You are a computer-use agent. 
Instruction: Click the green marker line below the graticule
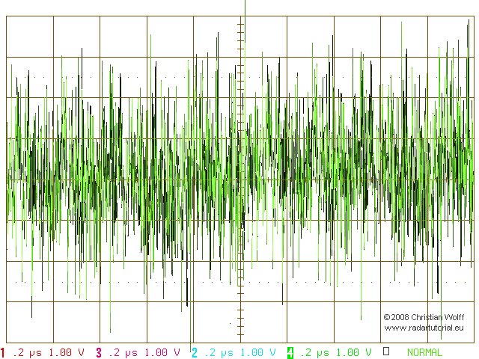coord(191,347)
